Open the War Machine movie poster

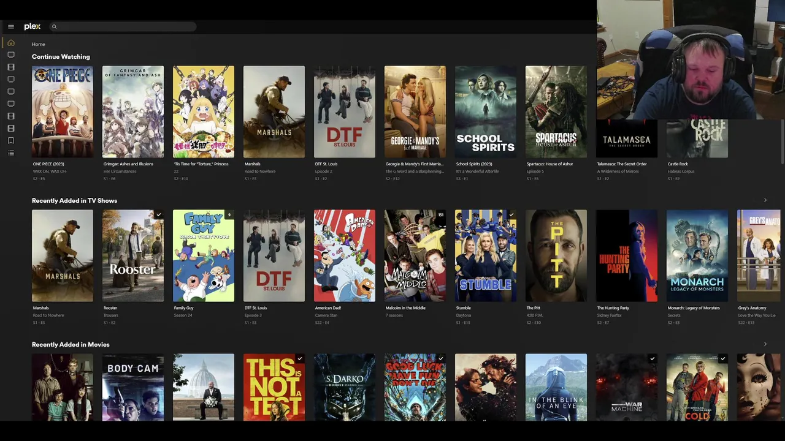coord(627,387)
